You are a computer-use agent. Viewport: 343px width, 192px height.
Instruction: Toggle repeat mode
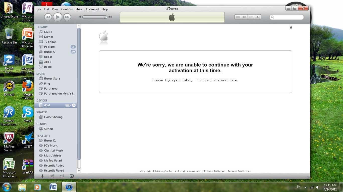point(62,176)
